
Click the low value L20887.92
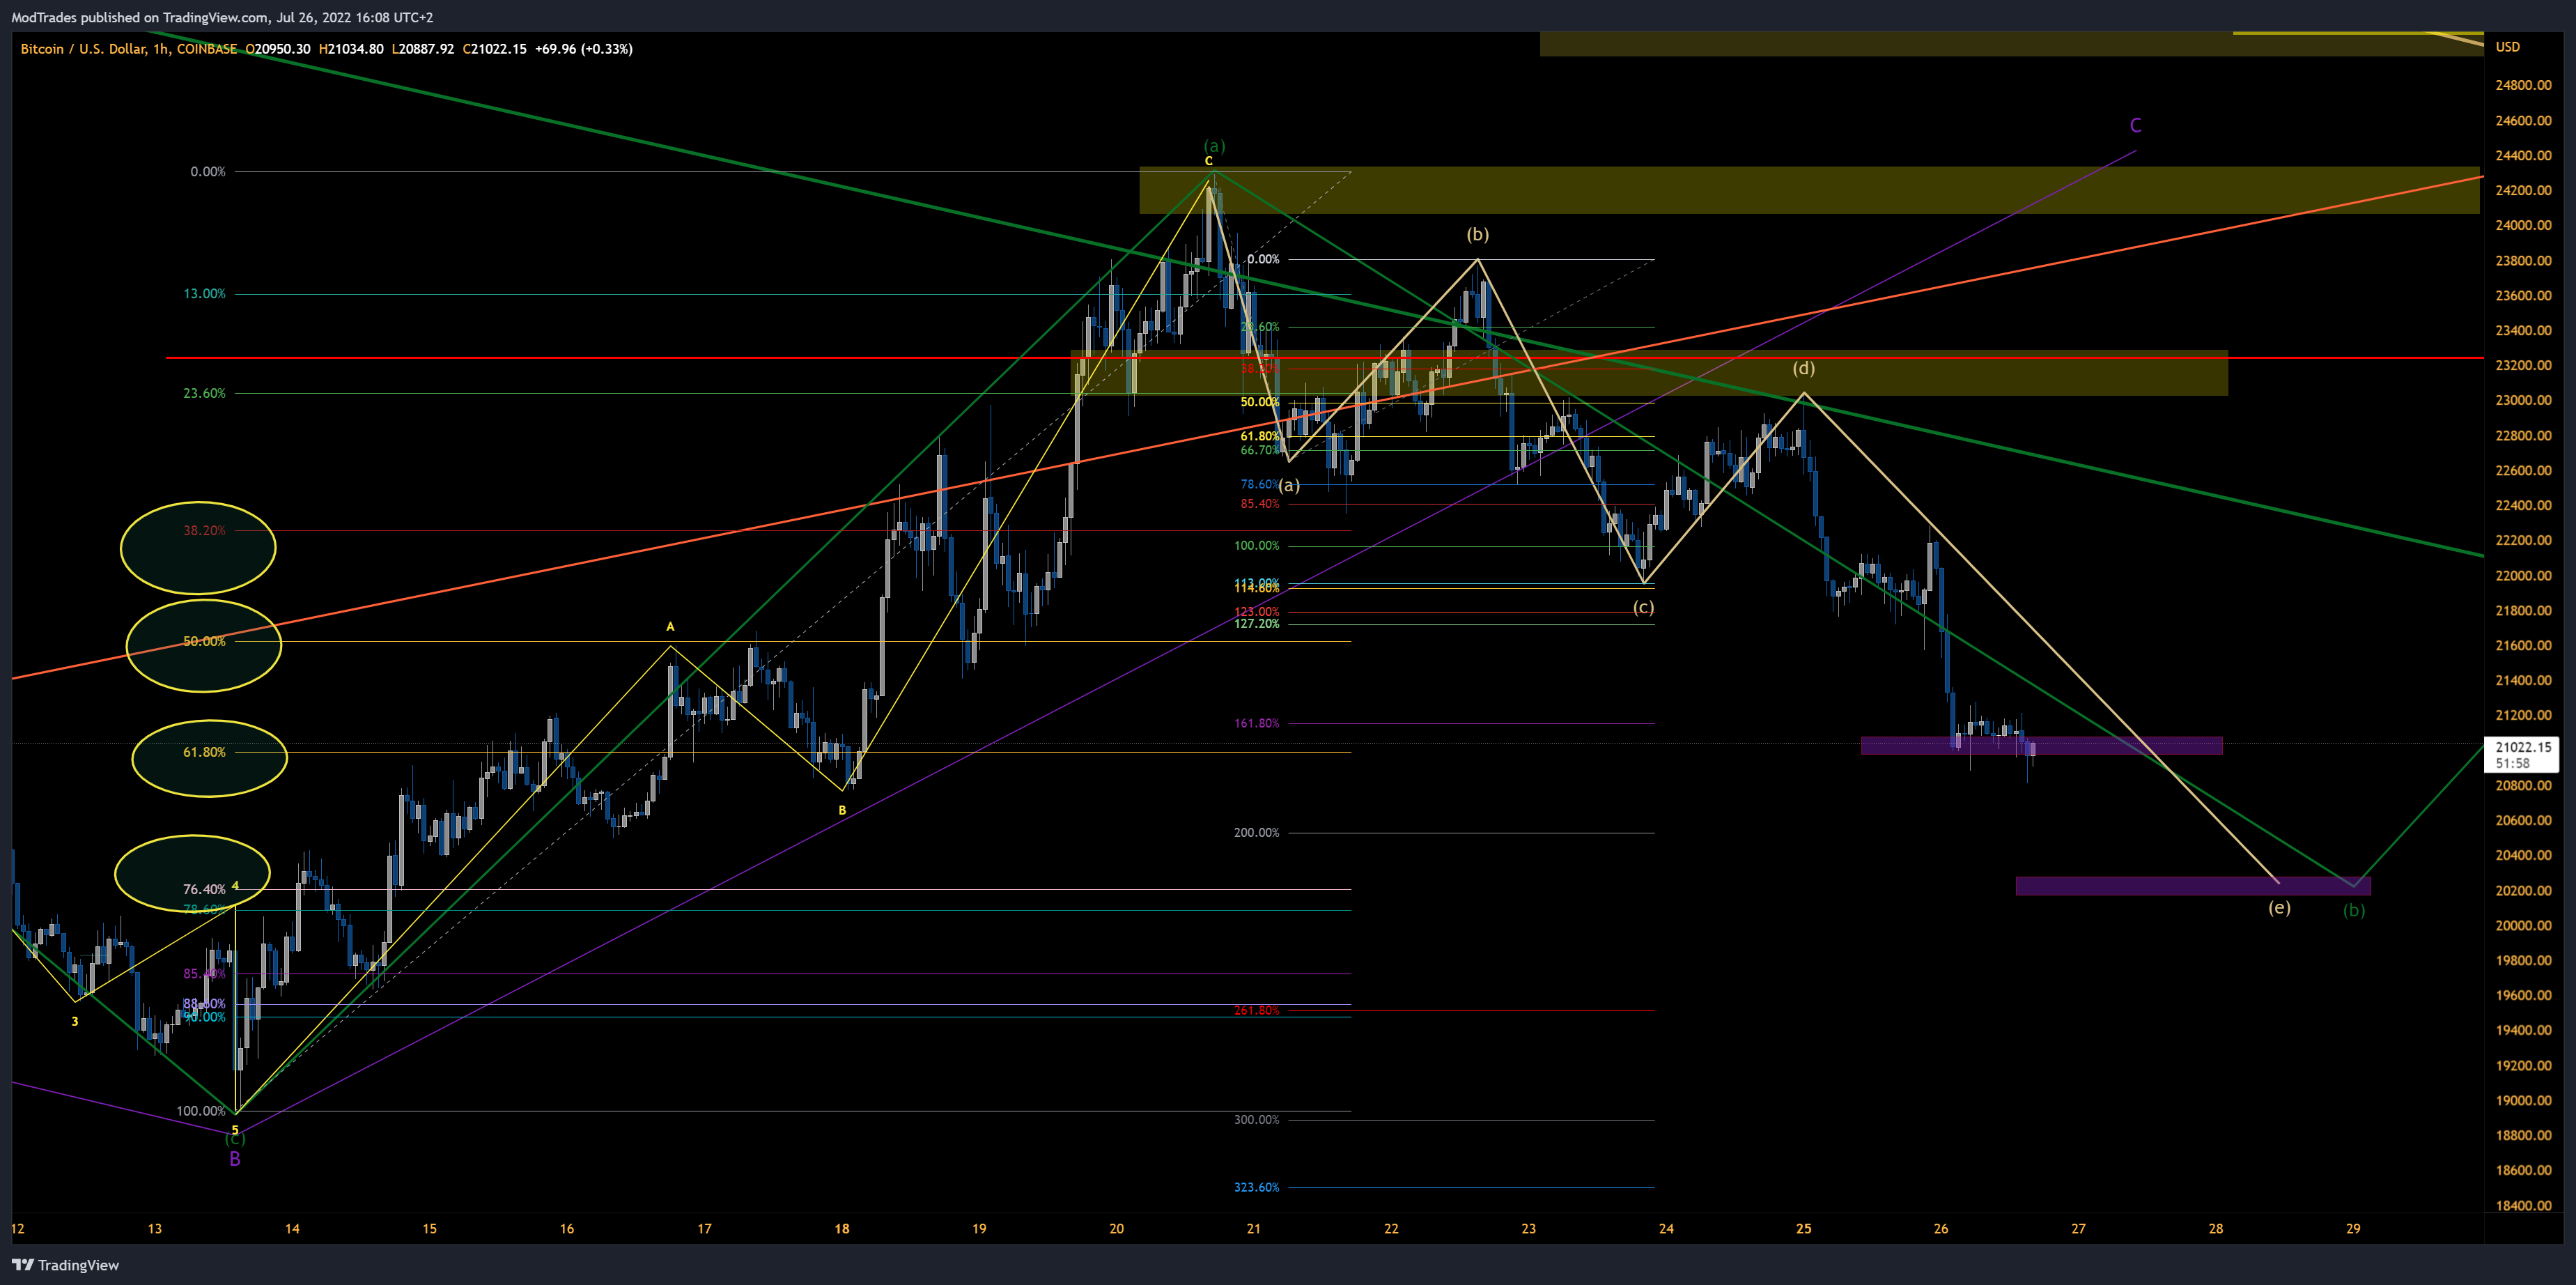click(423, 49)
